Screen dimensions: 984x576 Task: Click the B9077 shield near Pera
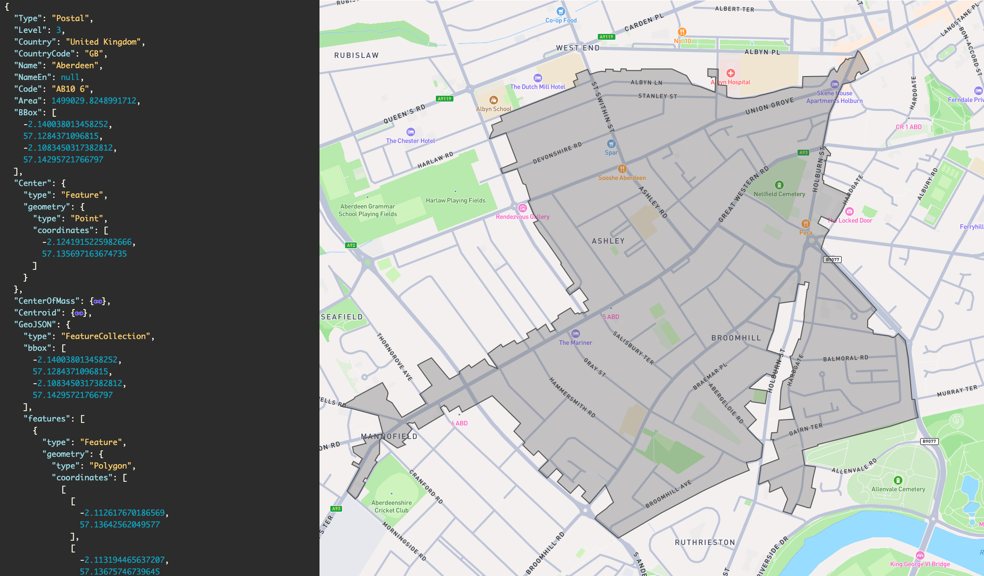[x=832, y=260]
